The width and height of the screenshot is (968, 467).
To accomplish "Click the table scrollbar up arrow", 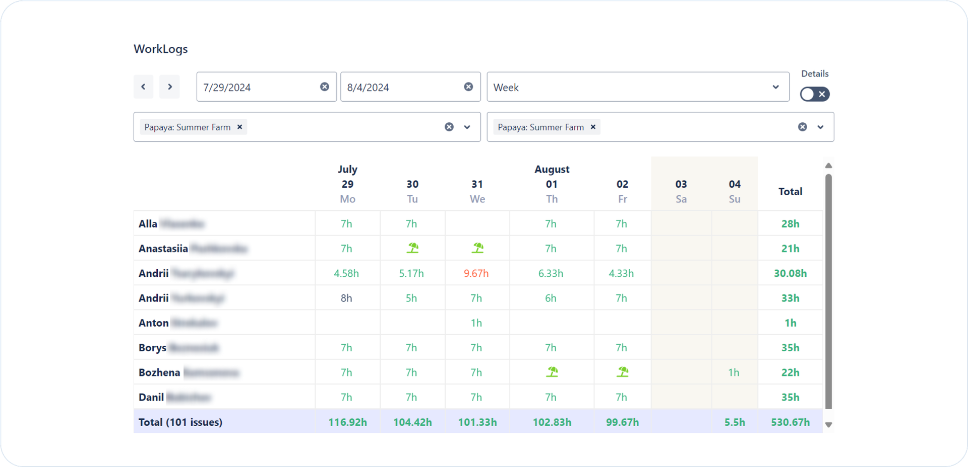I will pos(828,166).
